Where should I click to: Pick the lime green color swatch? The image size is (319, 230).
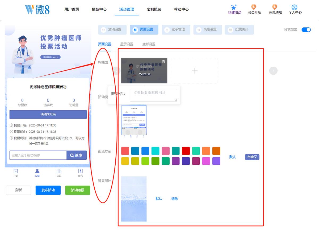tap(145, 161)
